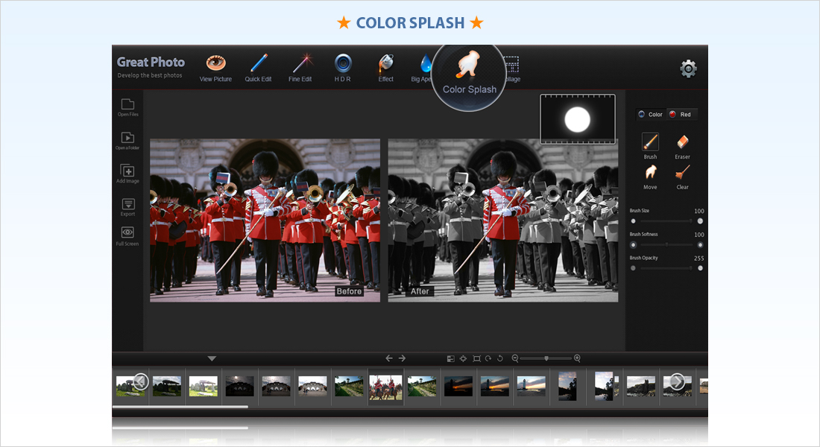Click the Brush Size slider track
The width and height of the screenshot is (820, 447).
coord(666,221)
